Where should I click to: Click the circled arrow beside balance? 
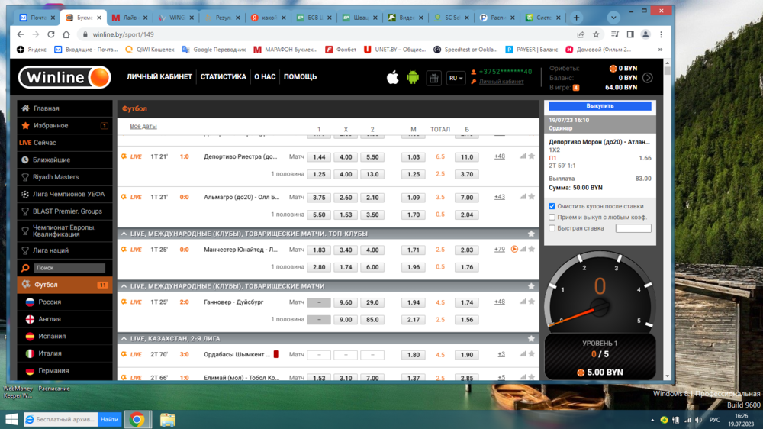pyautogui.click(x=648, y=78)
